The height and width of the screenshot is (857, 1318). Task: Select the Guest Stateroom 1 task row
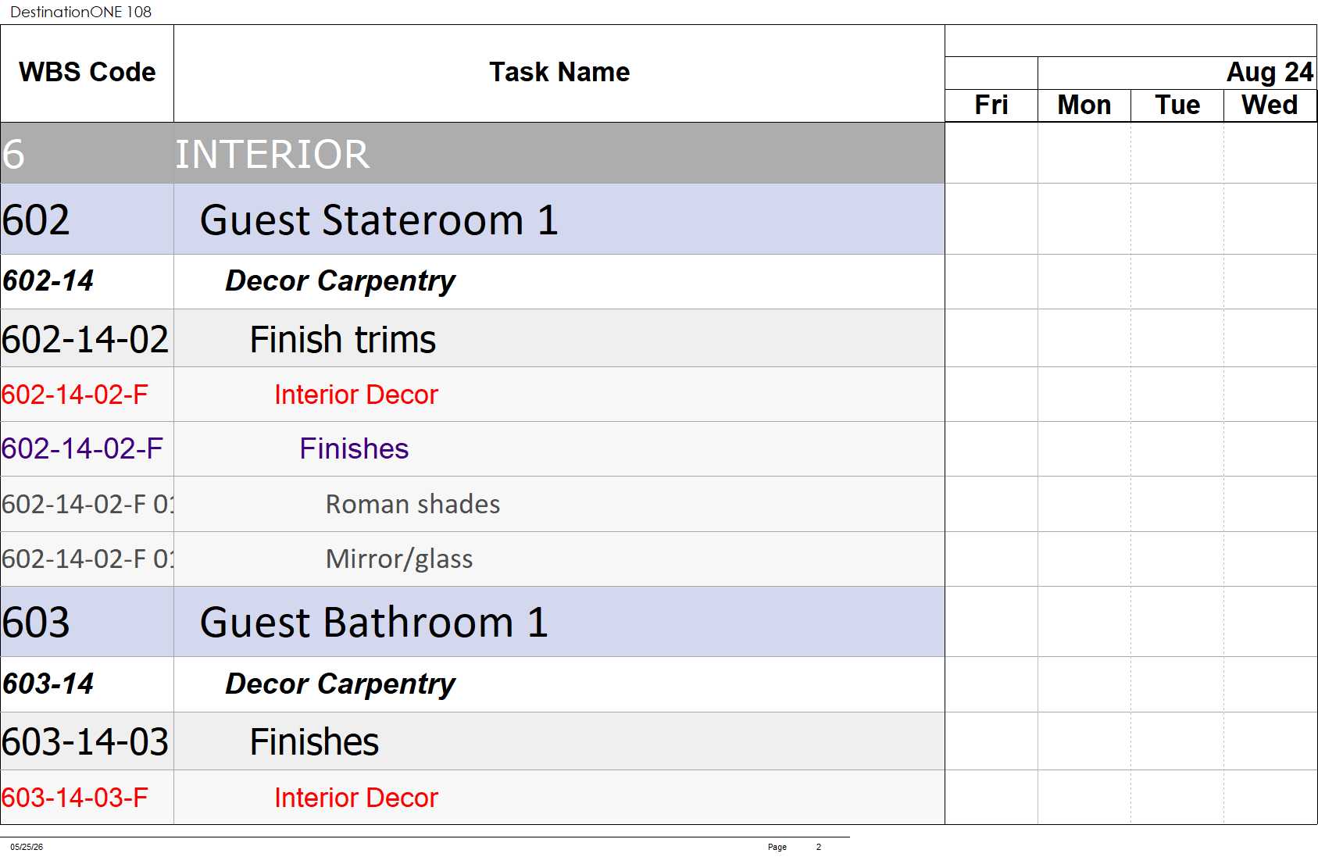coord(472,220)
